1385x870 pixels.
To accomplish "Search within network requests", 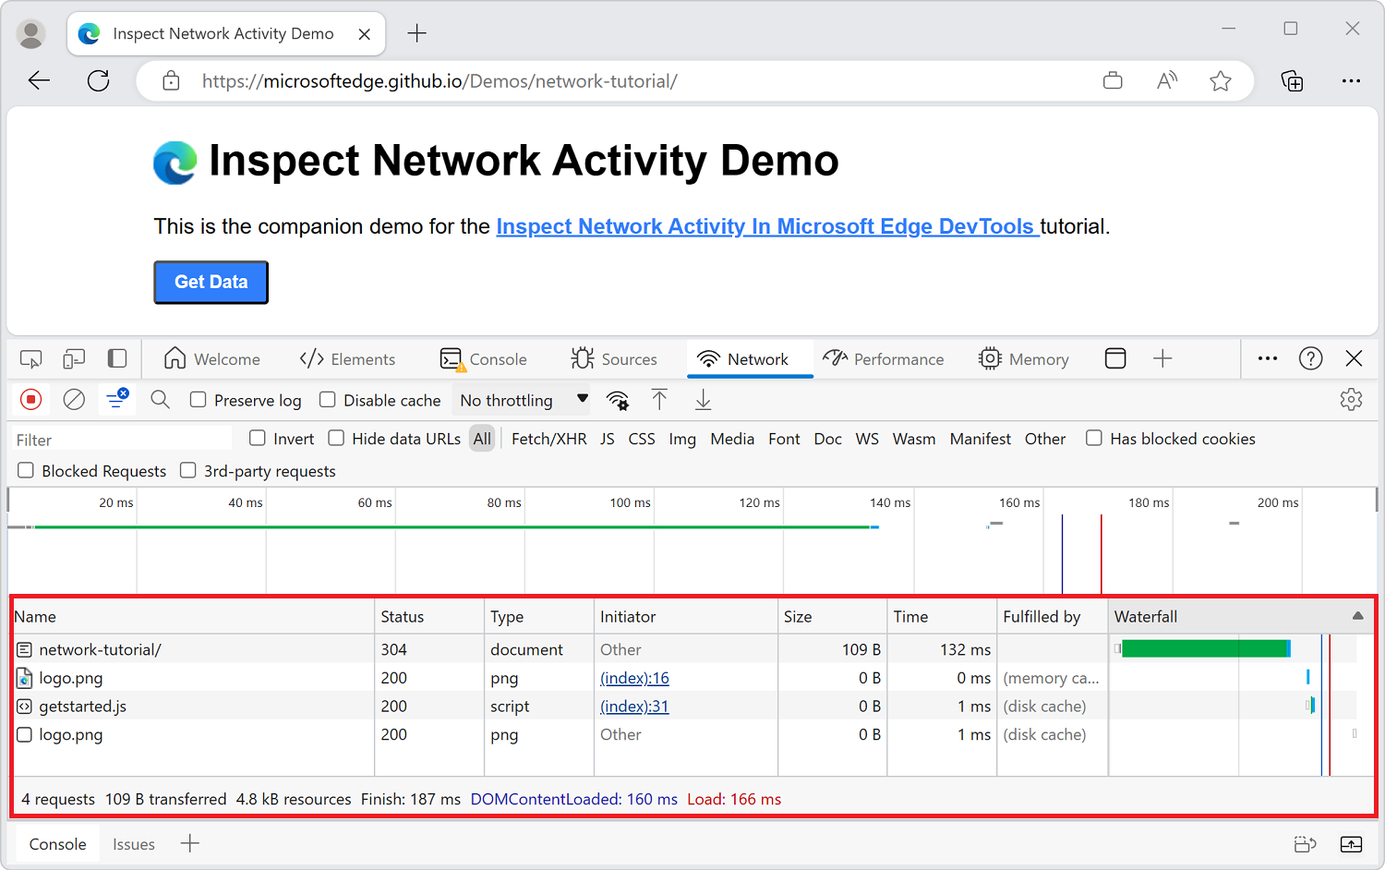I will (x=159, y=399).
